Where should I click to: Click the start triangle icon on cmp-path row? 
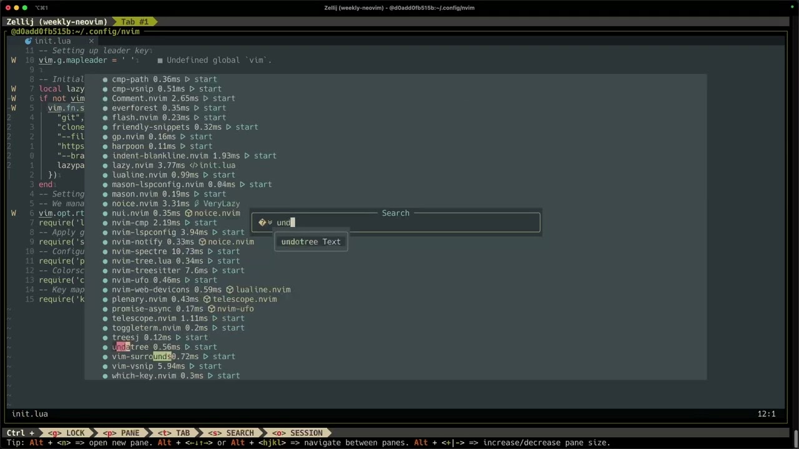(187, 79)
